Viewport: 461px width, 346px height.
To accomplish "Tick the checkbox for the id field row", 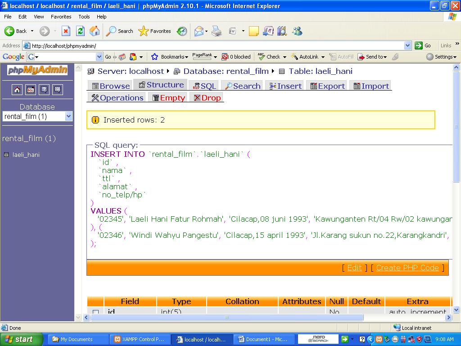I will pos(95,312).
